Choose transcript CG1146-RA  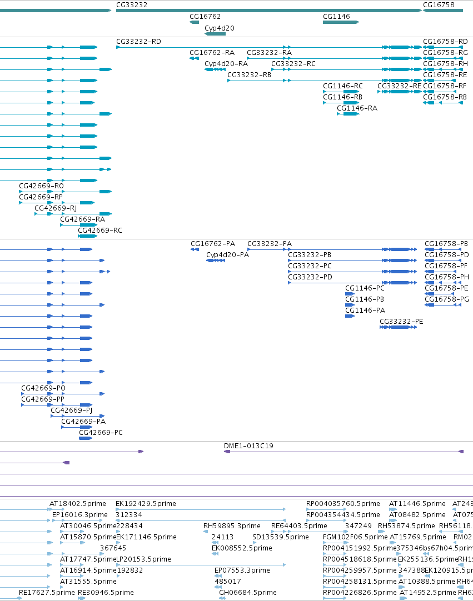(357, 108)
